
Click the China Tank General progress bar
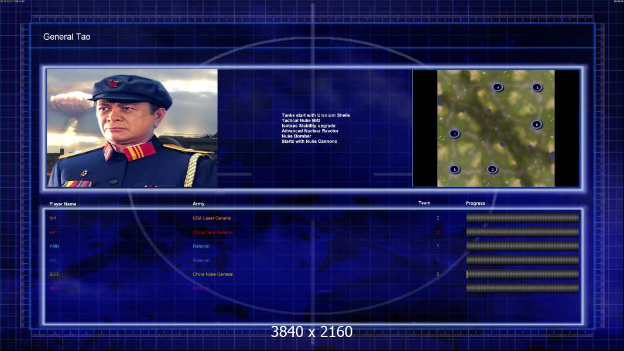pyautogui.click(x=523, y=232)
